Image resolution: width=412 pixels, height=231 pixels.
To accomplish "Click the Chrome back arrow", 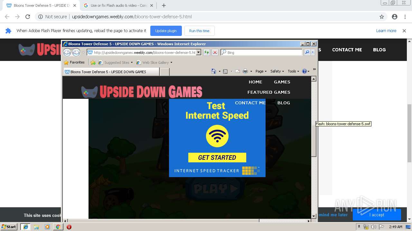I will [7, 17].
